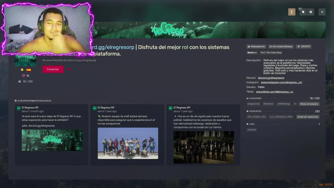334x188 pixels.
Task: Open the staff team post group photo
Action: pyautogui.click(x=128, y=143)
